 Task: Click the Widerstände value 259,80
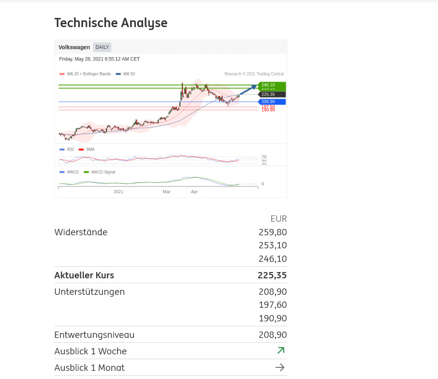[273, 232]
